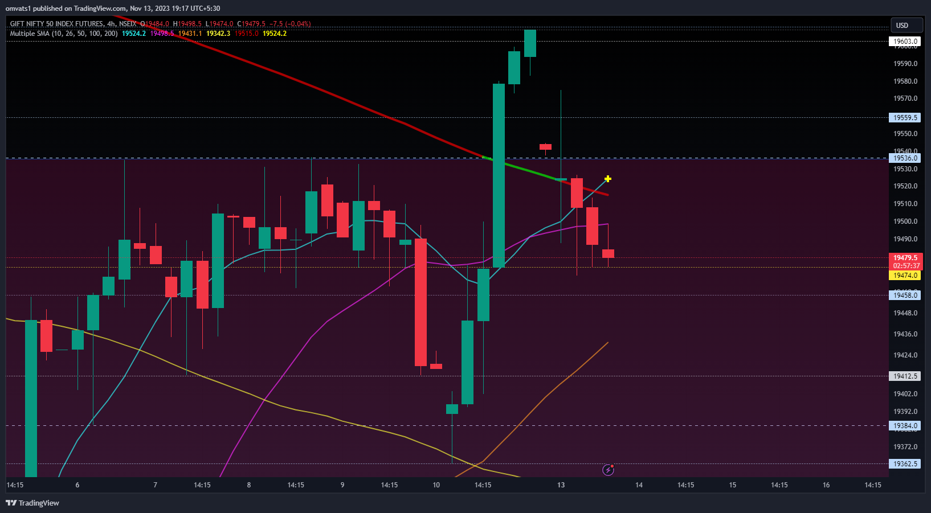The height and width of the screenshot is (513, 931).
Task: Click date label 9 on time axis
Action: [x=342, y=485]
